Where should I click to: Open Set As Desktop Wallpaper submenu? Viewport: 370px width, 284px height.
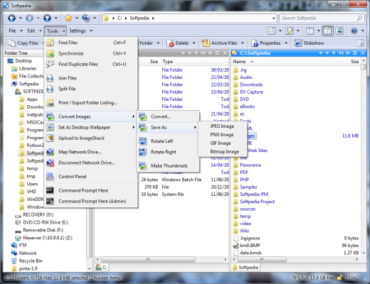91,127
